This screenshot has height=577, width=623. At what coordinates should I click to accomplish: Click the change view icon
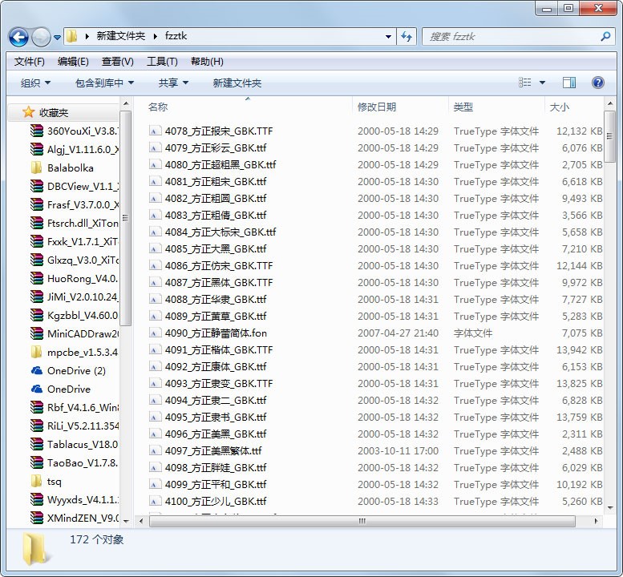click(525, 83)
